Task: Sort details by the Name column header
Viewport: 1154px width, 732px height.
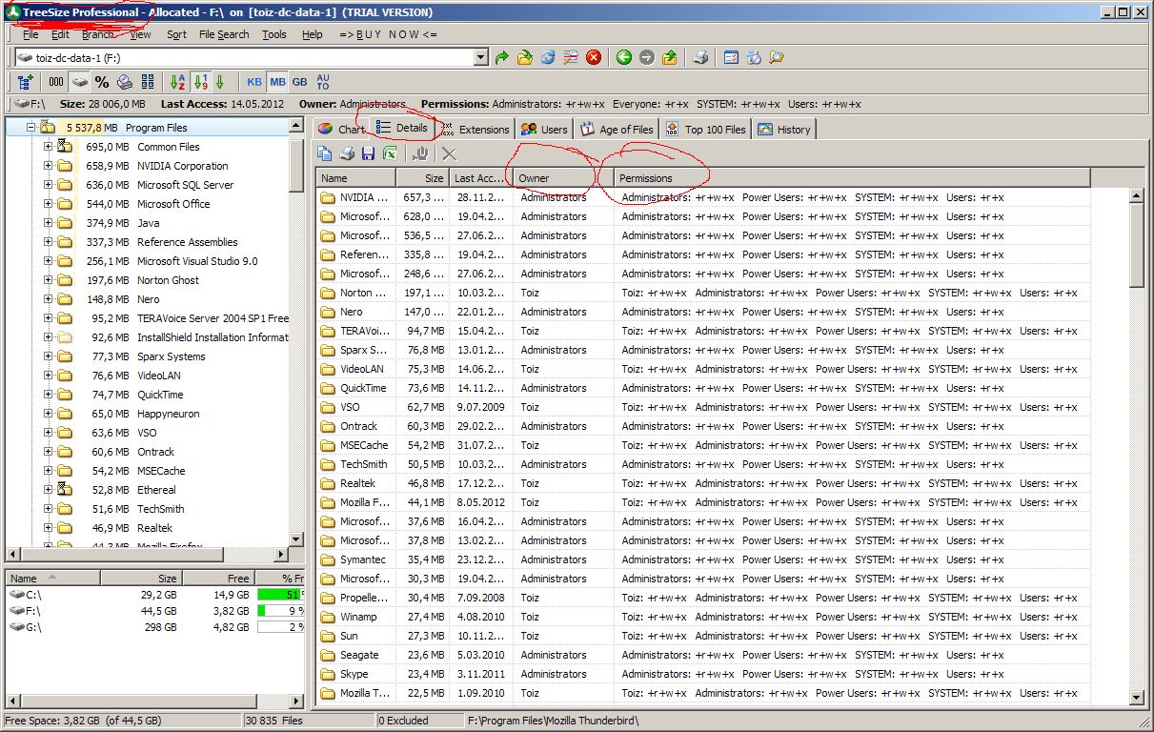Action: (356, 178)
